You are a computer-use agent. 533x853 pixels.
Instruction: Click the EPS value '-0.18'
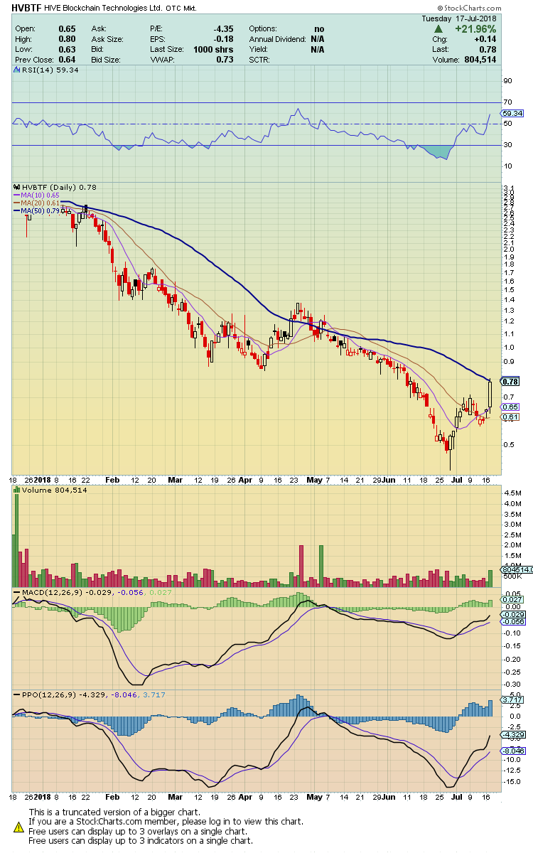point(224,39)
